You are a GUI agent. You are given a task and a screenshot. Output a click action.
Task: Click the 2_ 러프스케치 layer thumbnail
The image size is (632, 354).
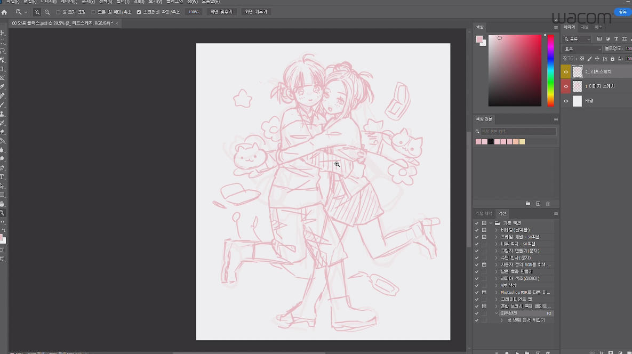click(x=577, y=71)
